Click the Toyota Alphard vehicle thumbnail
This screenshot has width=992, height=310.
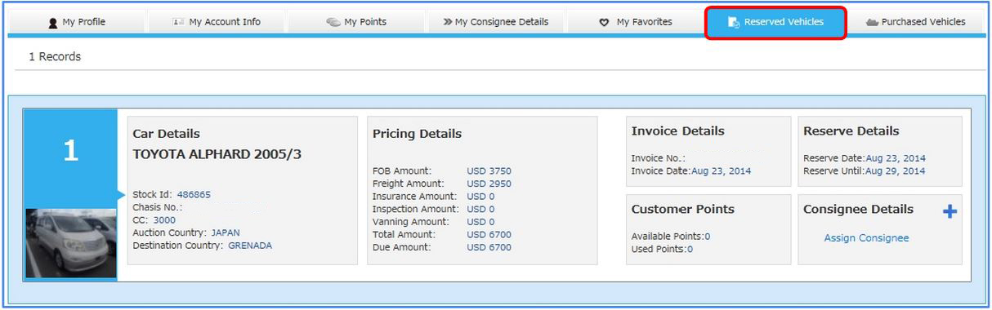(70, 244)
